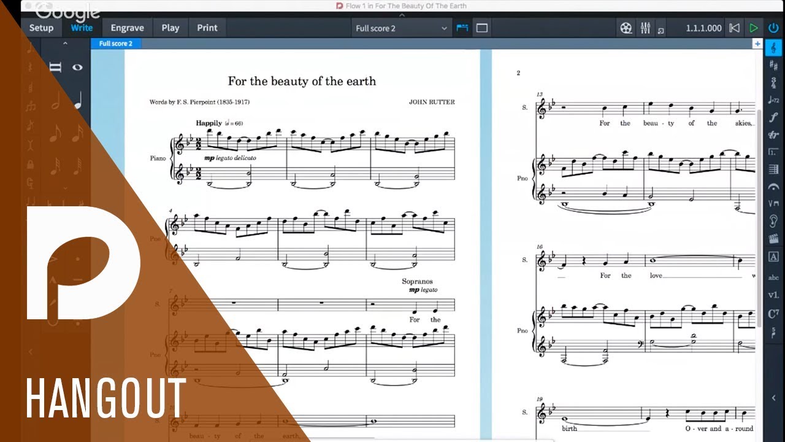Select the Piano staff label

coord(158,158)
